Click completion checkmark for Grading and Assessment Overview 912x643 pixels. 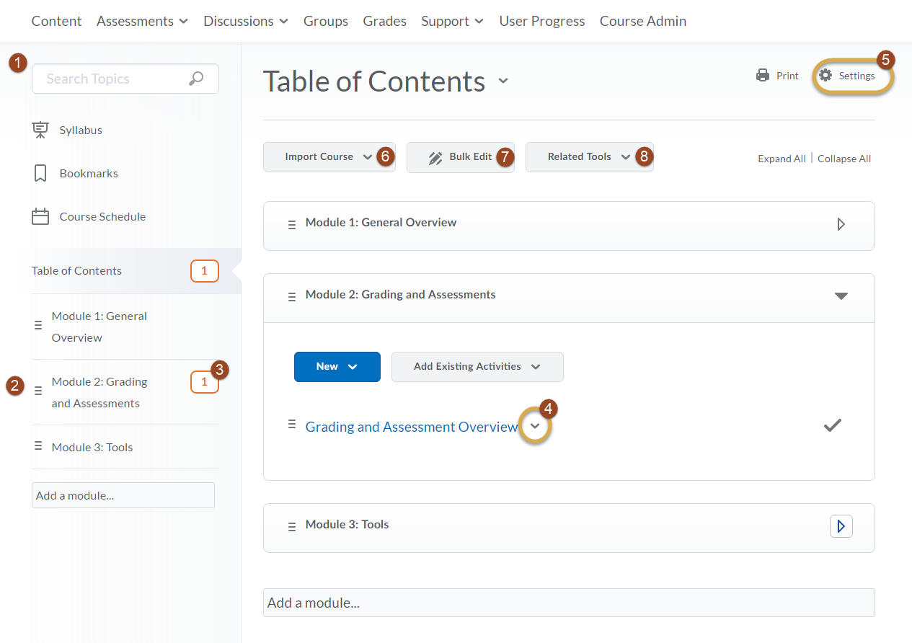click(833, 425)
